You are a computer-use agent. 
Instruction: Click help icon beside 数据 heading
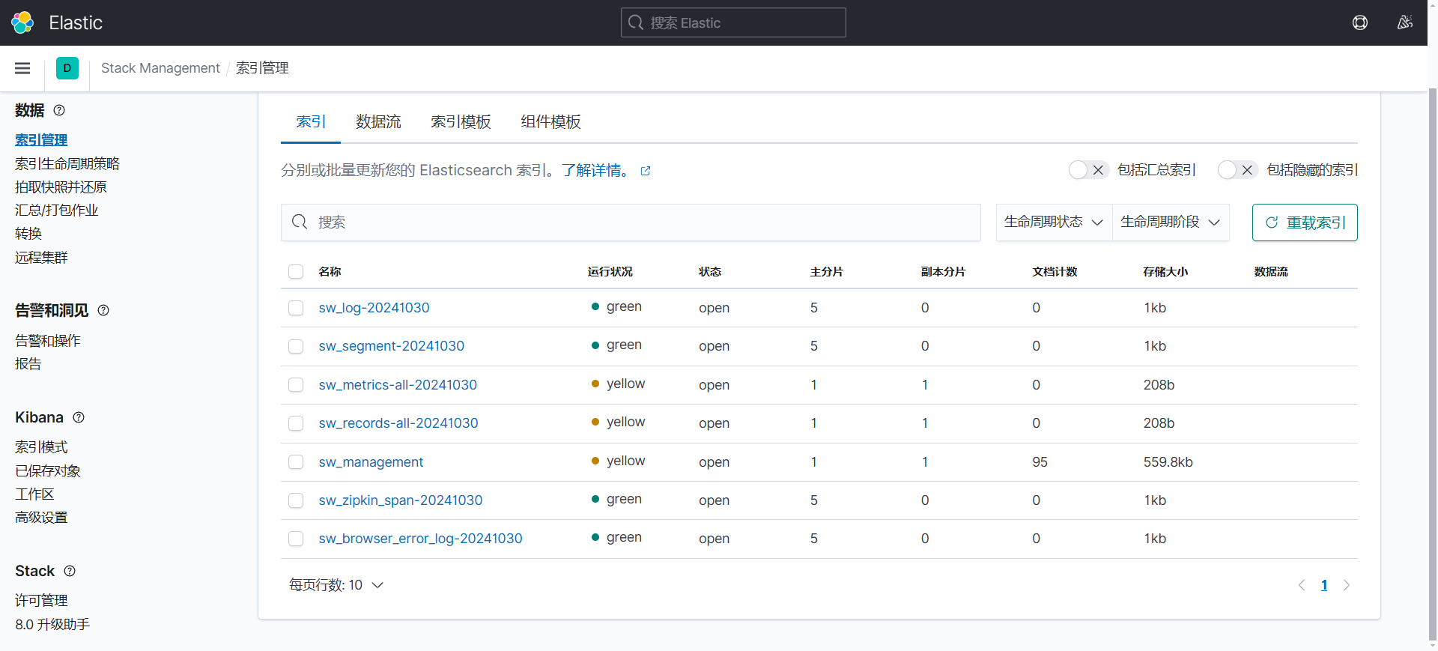[x=59, y=110]
